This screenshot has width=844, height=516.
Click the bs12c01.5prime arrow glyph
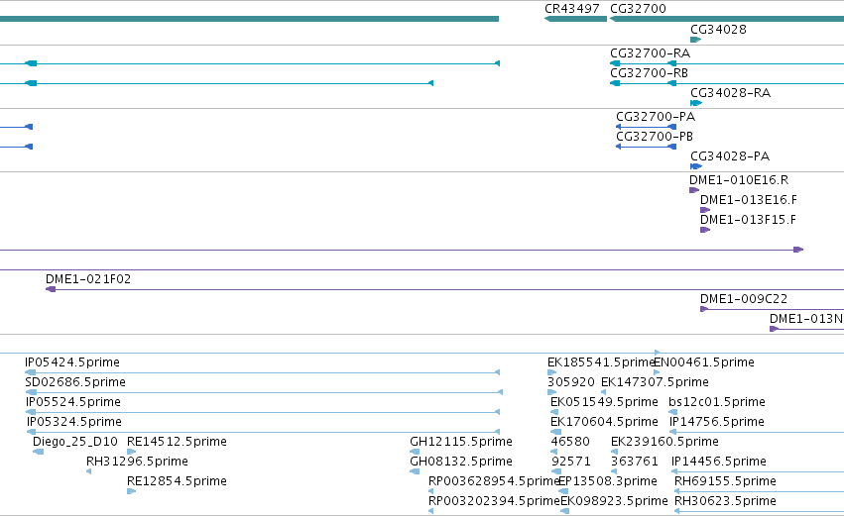[x=672, y=412]
